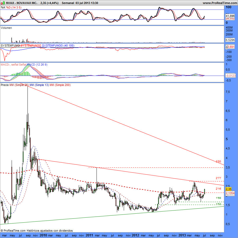
Task: Click the 100 level on stochastic scale
Action: 228,7
